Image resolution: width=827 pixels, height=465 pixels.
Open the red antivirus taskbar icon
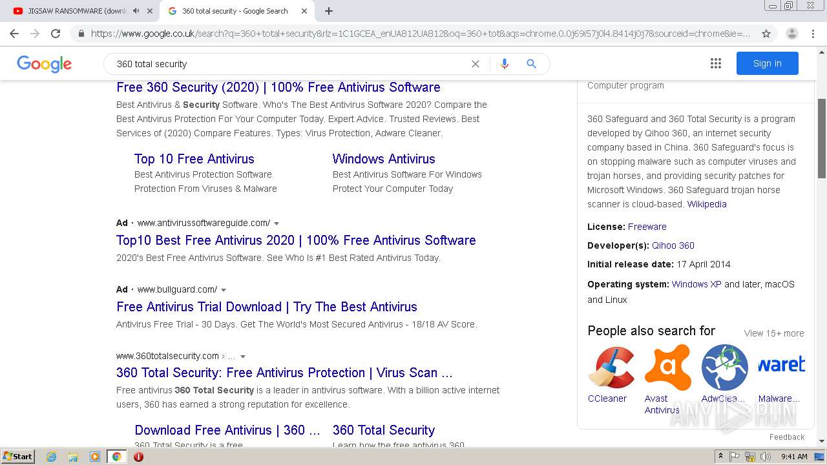click(x=138, y=457)
